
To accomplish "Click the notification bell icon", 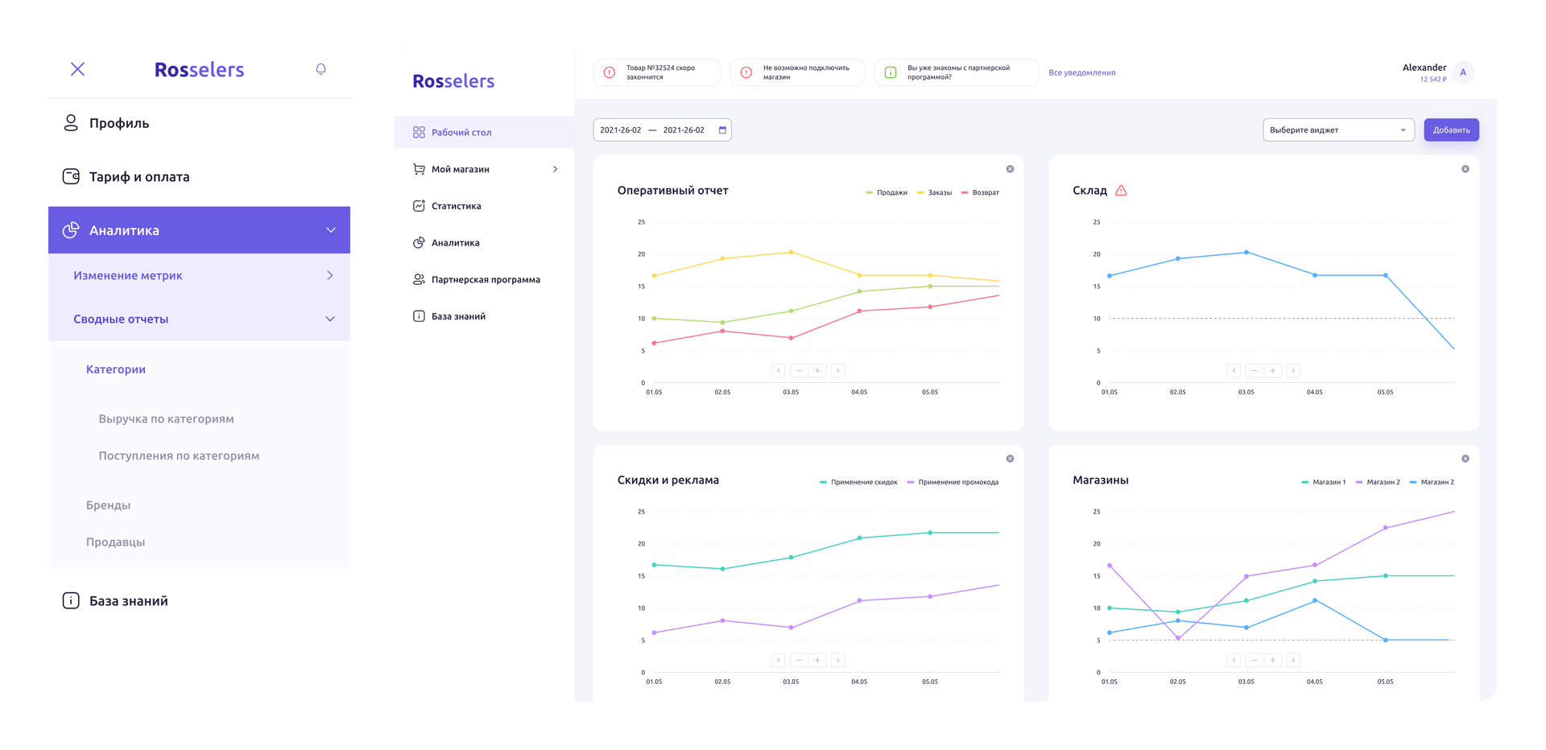I will 320,69.
